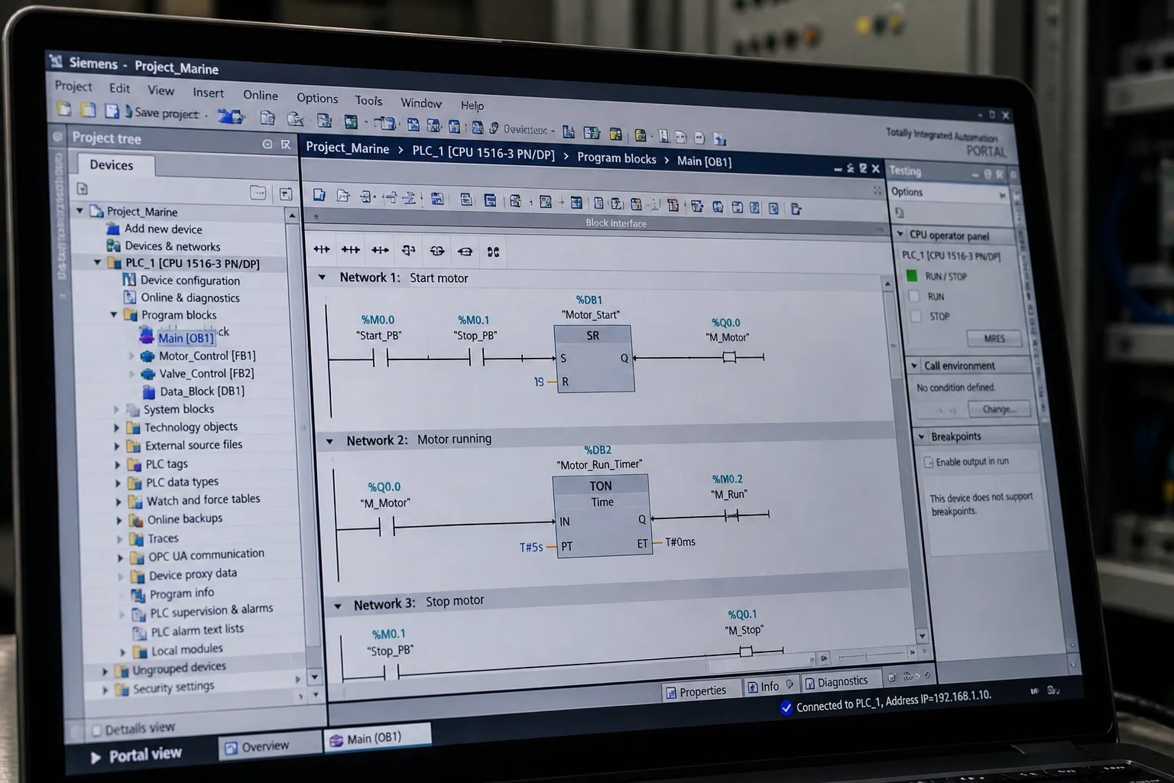Image resolution: width=1174 pixels, height=783 pixels.
Task: Click PLC_1 [CPU 1516-3 PN/DP] in breadcrumb
Action: coord(483,153)
